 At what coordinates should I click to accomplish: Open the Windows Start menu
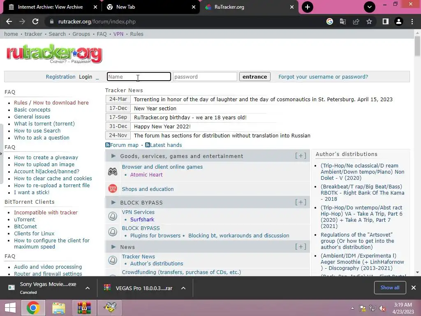click(x=10, y=308)
